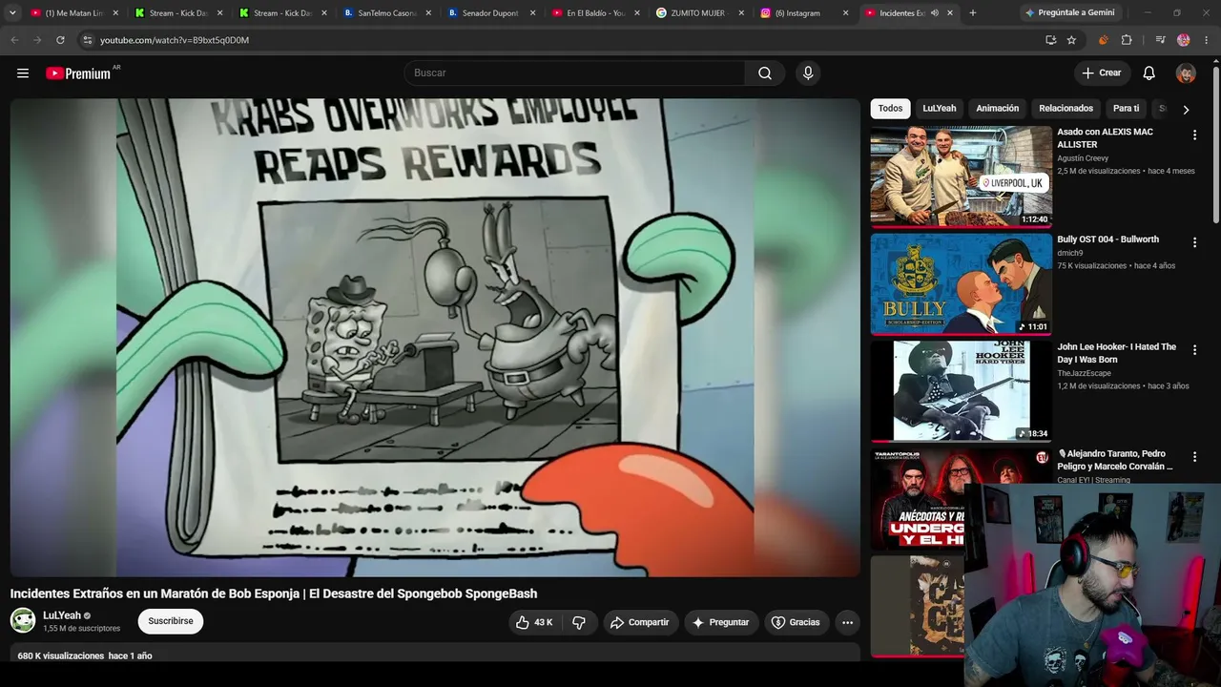This screenshot has width=1221, height=687.
Task: Click the Gracias button
Action: (796, 622)
